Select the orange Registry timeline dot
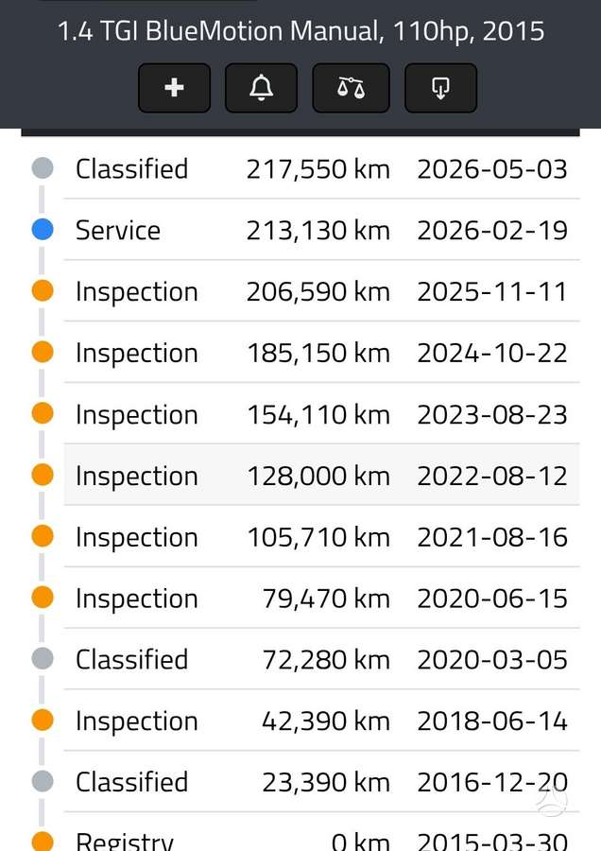Image resolution: width=601 pixels, height=851 pixels. pyautogui.click(x=43, y=842)
